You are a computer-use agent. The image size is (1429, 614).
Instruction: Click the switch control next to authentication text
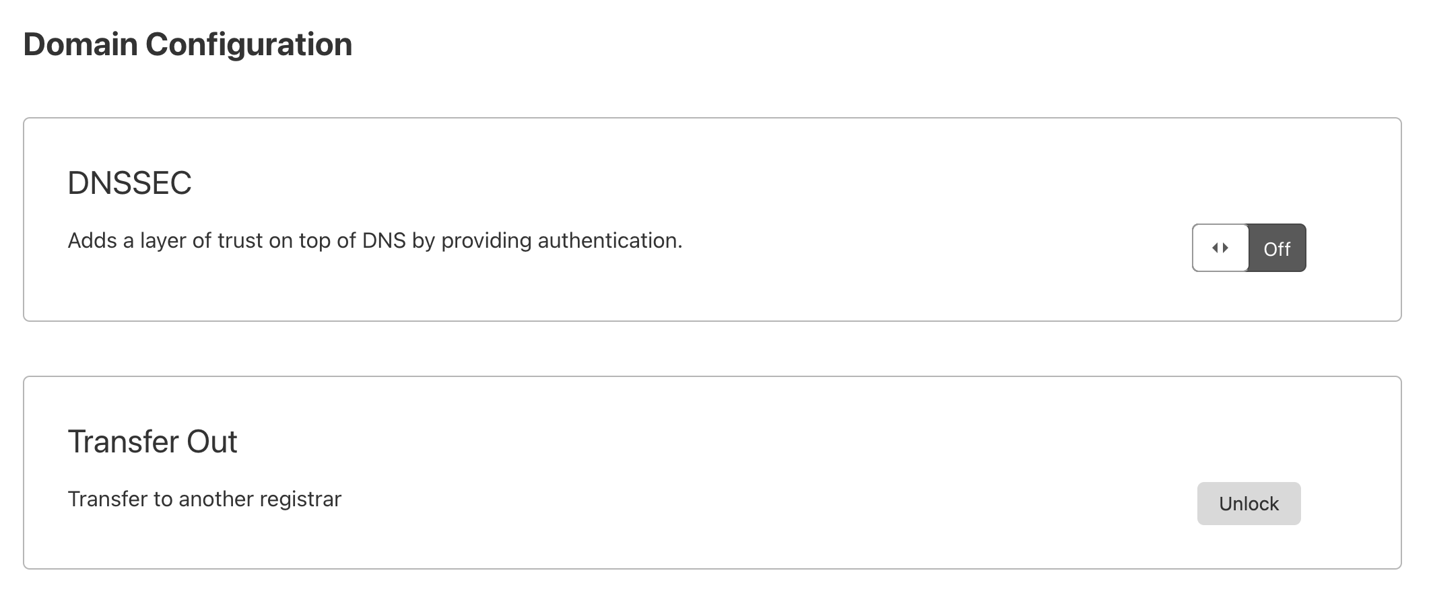tap(1248, 248)
